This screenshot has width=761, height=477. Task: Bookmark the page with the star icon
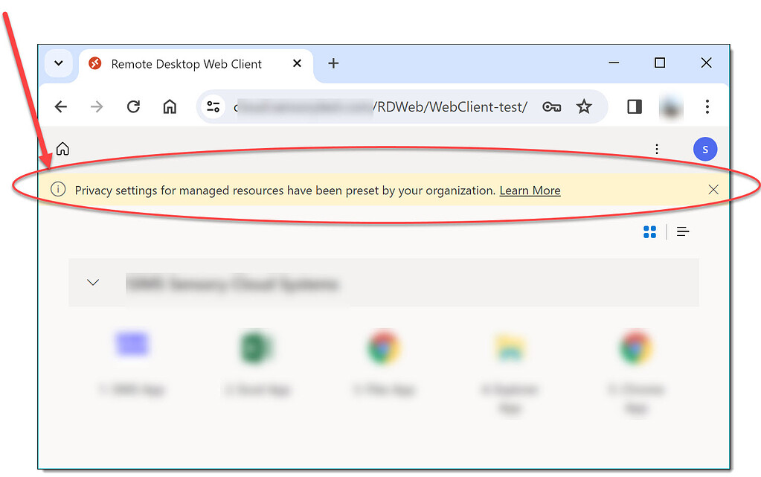tap(585, 106)
